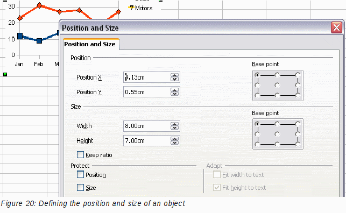Decrease Position X with spinner down arrow
The width and height of the screenshot is (346, 213).
click(x=174, y=79)
